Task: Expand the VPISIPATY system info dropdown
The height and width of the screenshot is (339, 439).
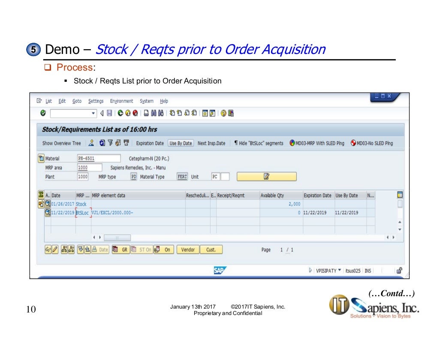Action: tap(340, 270)
